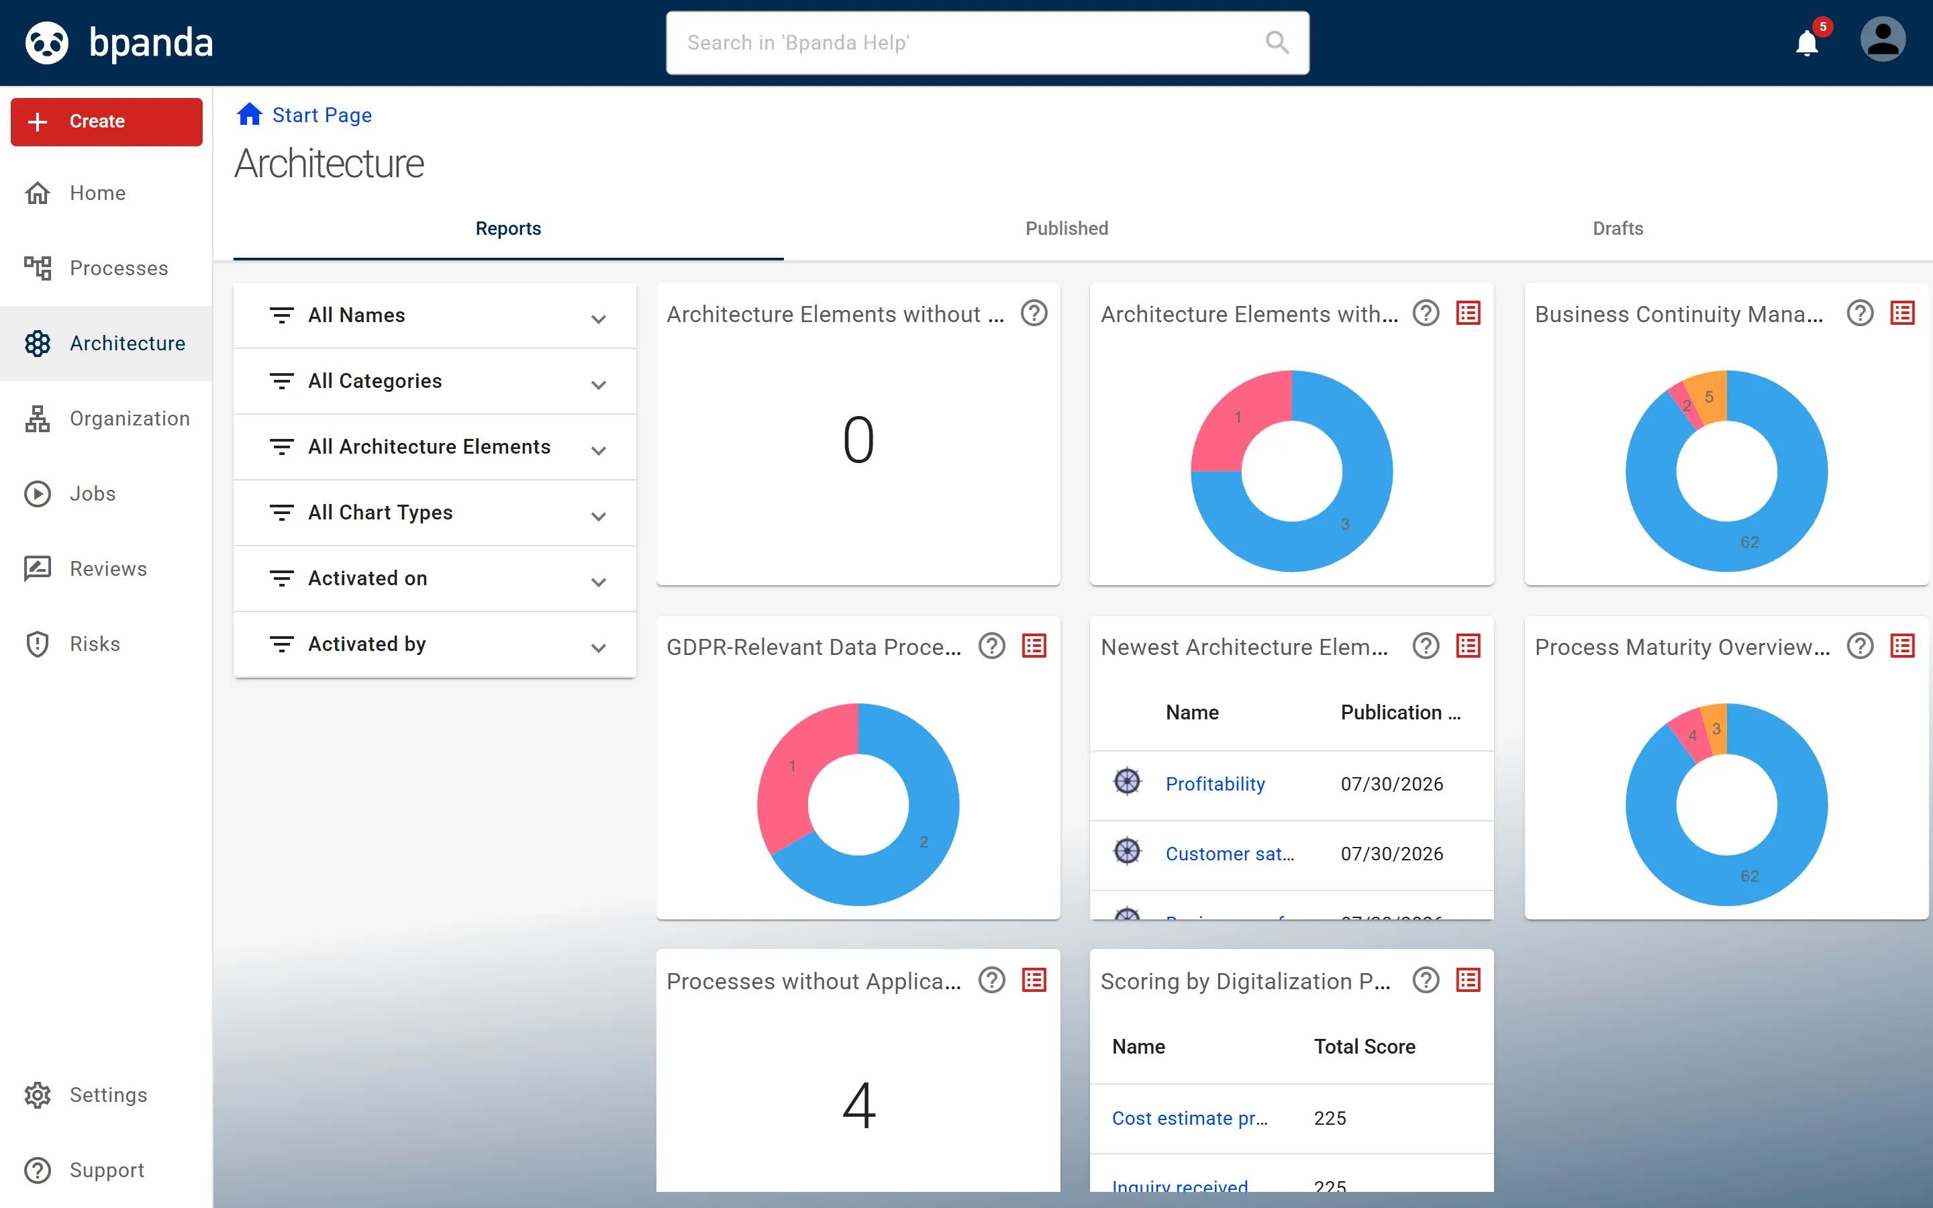Click the Start Page home icon

coord(249,114)
